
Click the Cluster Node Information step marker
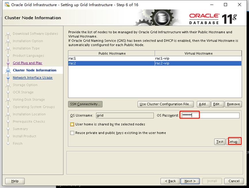(x=8, y=70)
